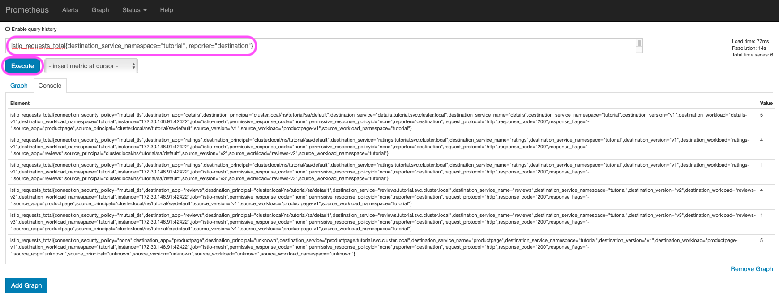This screenshot has width=779, height=298.
Task: Click the query box scrollbar thumb
Action: pos(639,43)
